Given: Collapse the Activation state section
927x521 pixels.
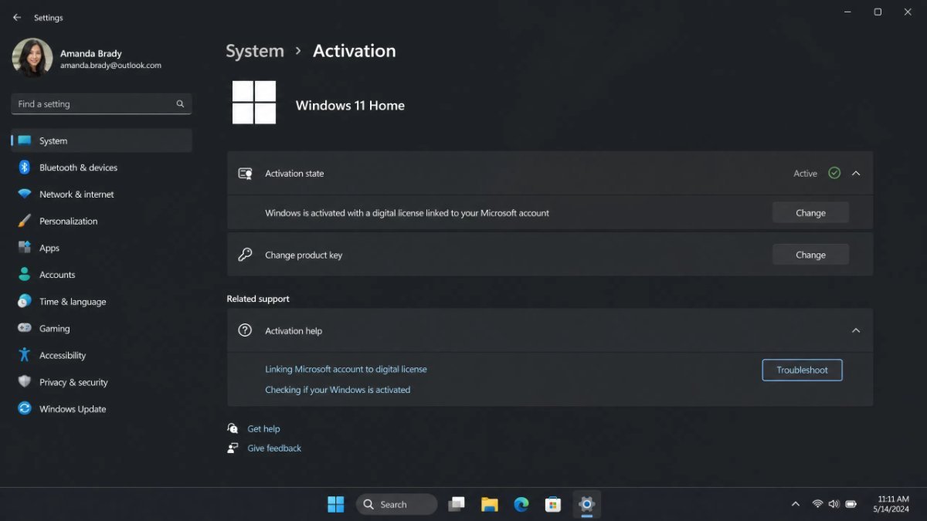Looking at the screenshot, I should pos(856,174).
